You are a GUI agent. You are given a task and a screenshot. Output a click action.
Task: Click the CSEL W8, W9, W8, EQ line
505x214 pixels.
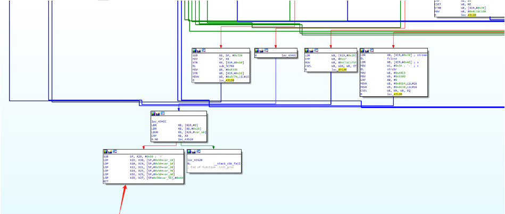[x=386, y=91]
